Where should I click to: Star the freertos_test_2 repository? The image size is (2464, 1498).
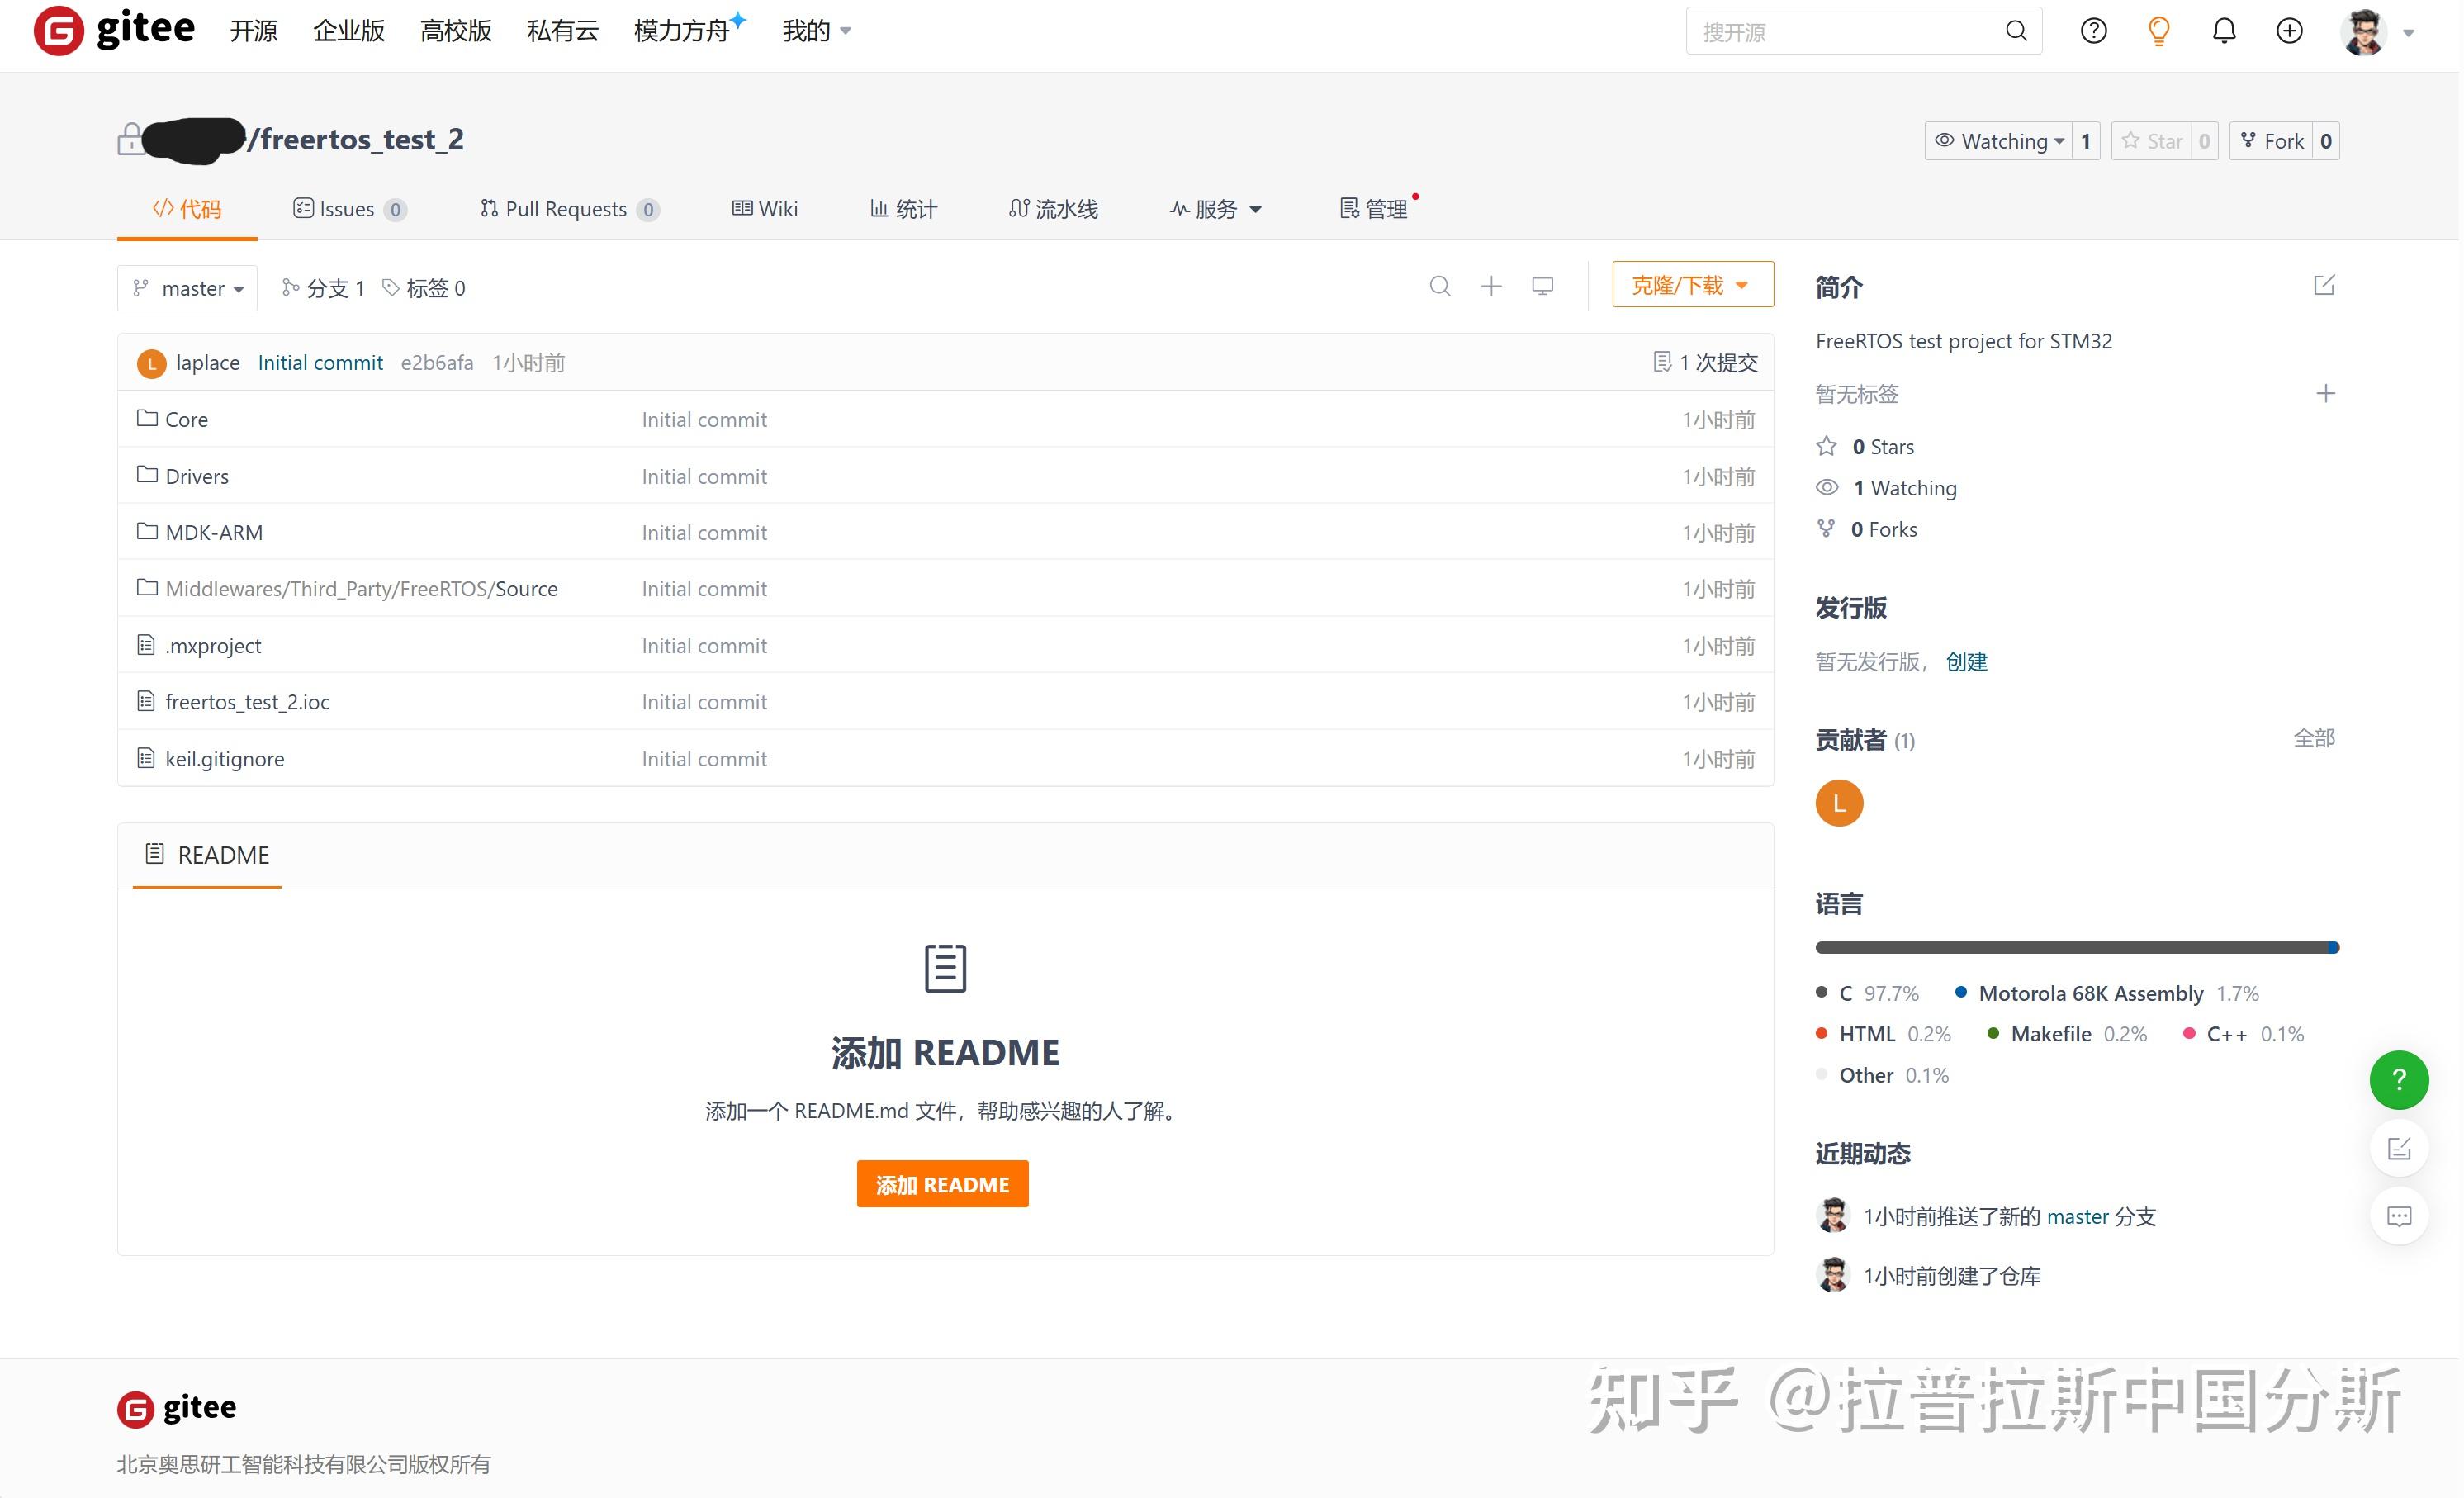(x=2155, y=140)
